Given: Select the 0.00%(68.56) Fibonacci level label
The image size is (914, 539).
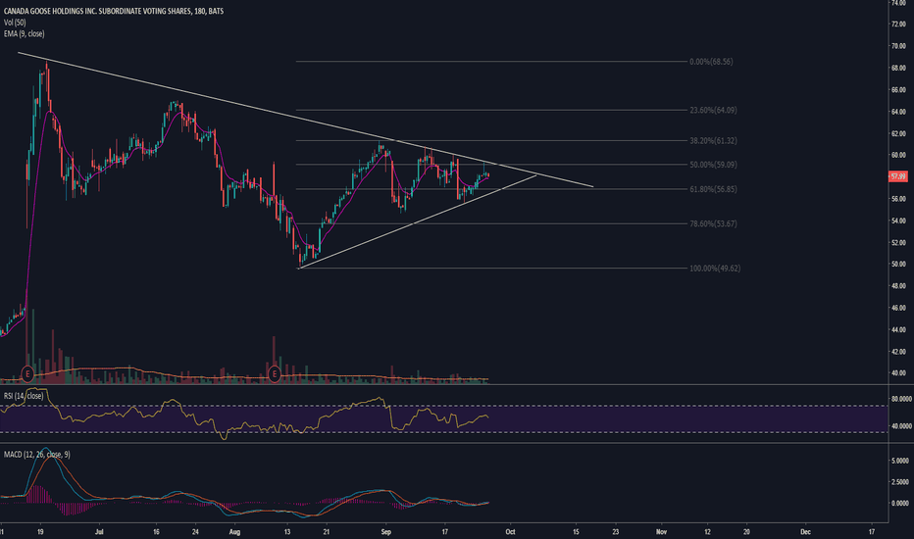Looking at the screenshot, I should [711, 62].
